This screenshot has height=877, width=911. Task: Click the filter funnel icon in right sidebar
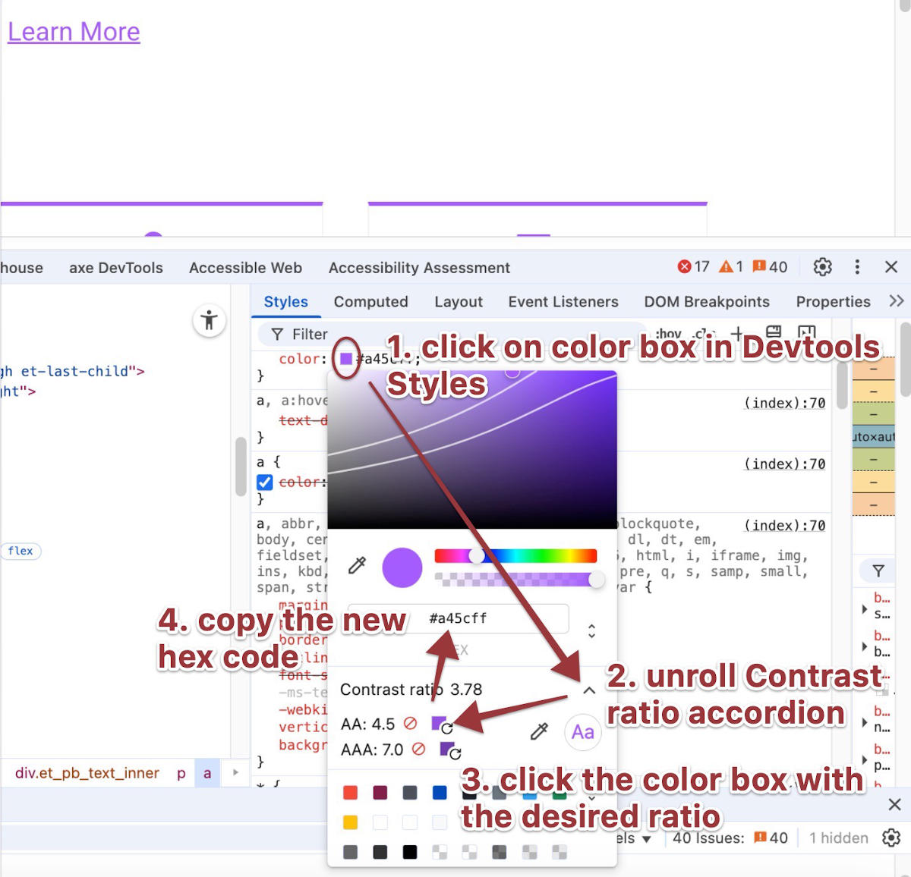878,571
